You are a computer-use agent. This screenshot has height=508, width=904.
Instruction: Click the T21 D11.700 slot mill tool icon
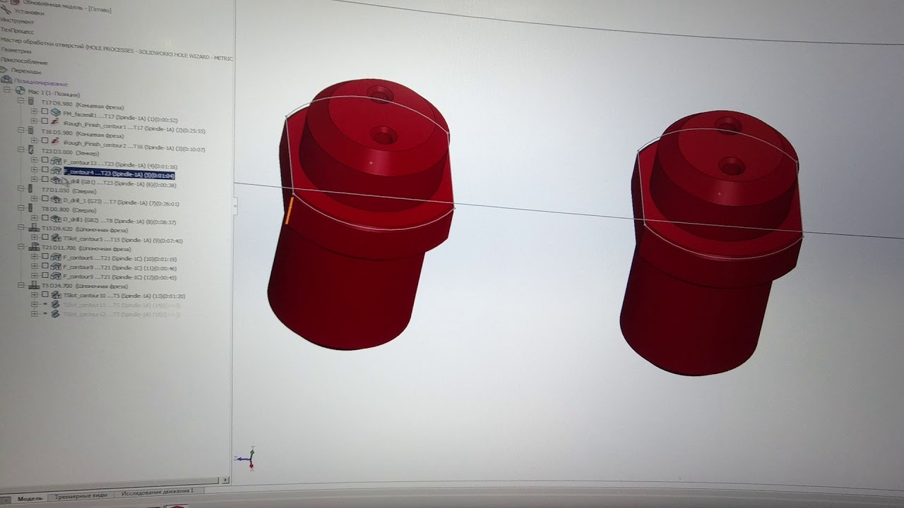point(32,247)
